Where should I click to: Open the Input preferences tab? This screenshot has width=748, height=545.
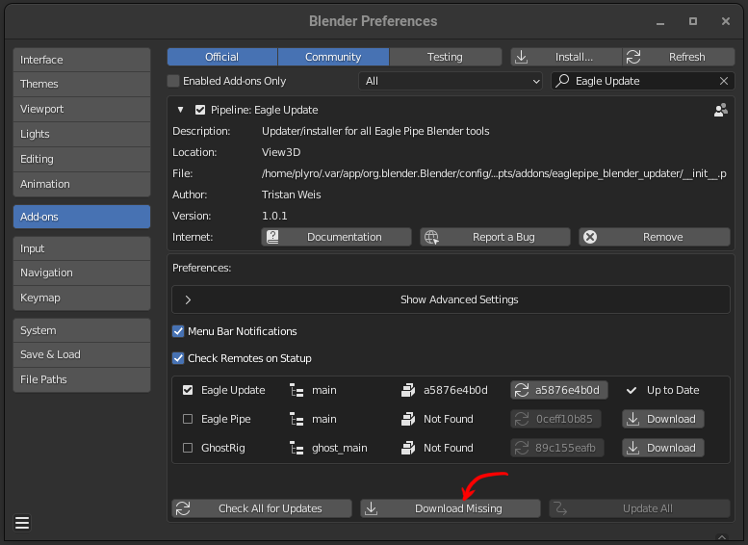[82, 248]
